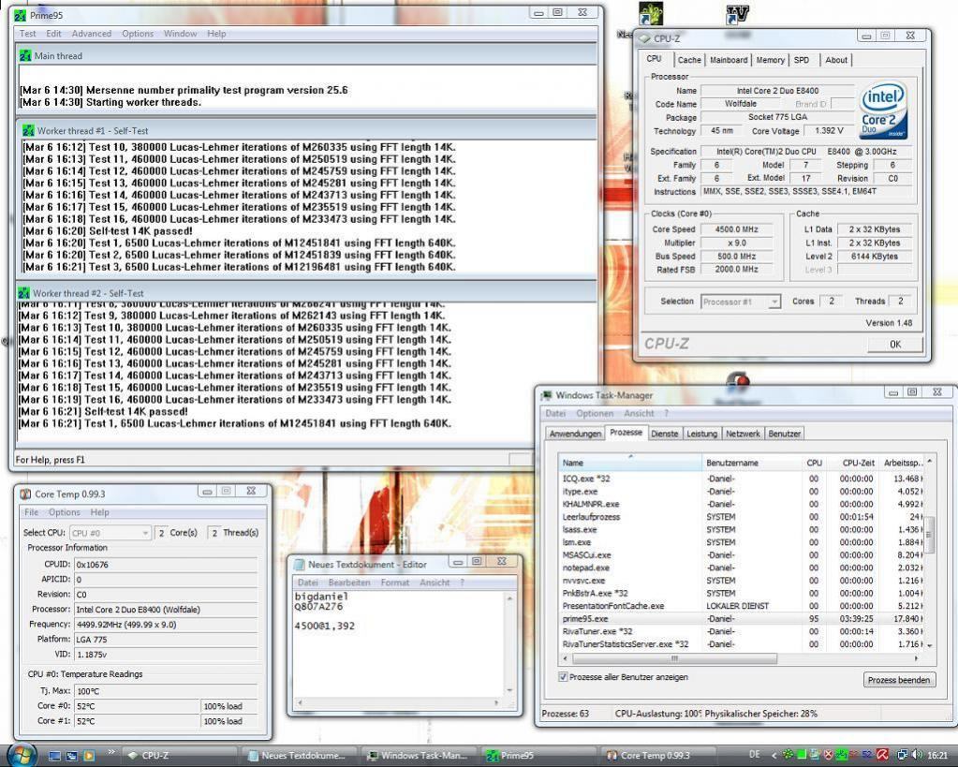
Task: Open Prime95 Advanced menu
Action: (x=92, y=34)
